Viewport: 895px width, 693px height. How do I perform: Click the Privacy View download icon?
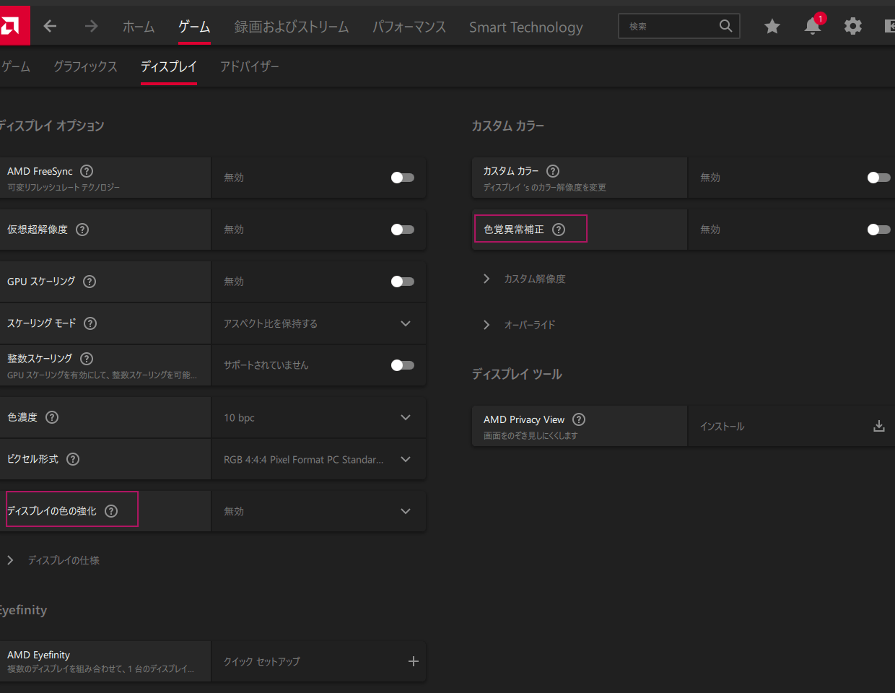tap(879, 426)
